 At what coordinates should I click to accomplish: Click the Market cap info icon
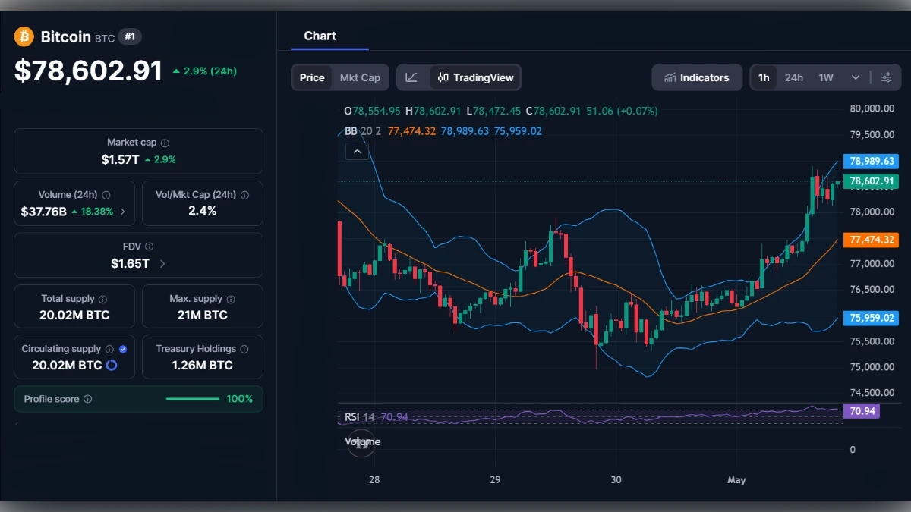tap(165, 143)
